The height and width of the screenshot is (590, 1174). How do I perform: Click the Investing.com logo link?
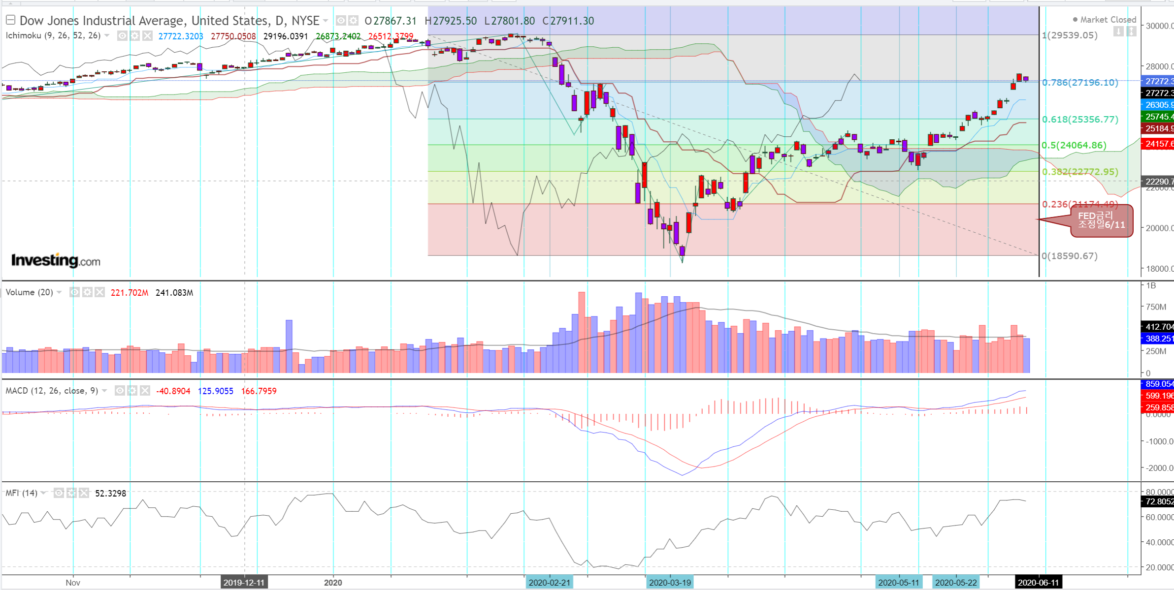[56, 260]
